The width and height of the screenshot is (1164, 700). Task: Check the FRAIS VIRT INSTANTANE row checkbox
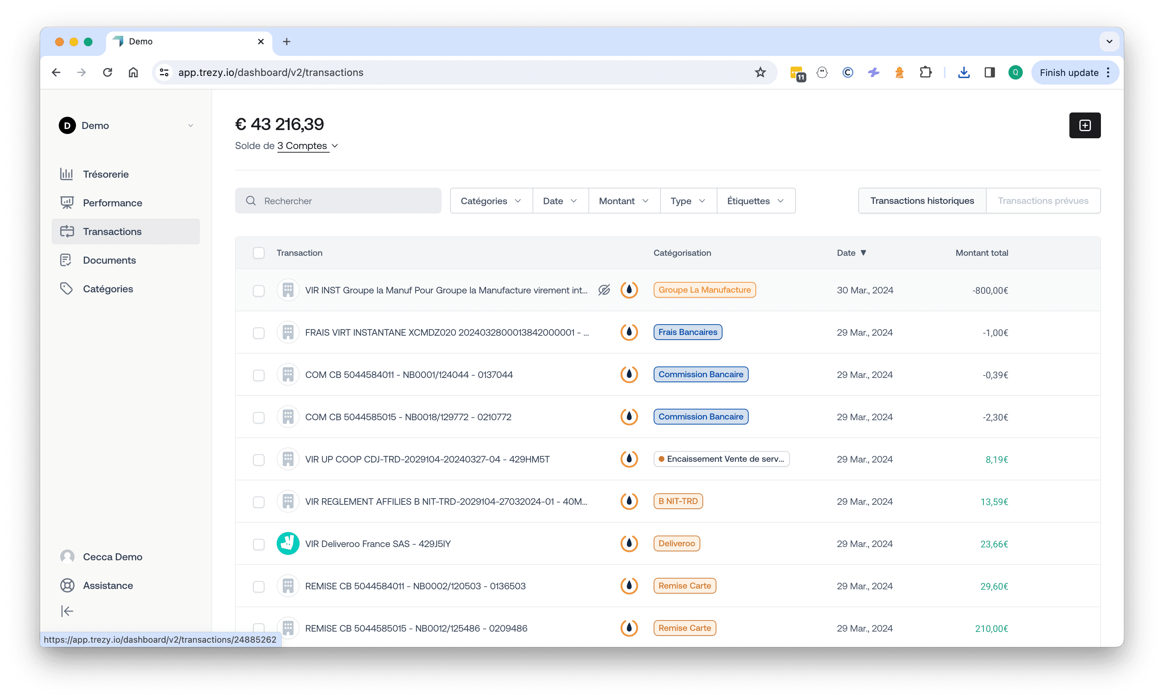pos(258,333)
